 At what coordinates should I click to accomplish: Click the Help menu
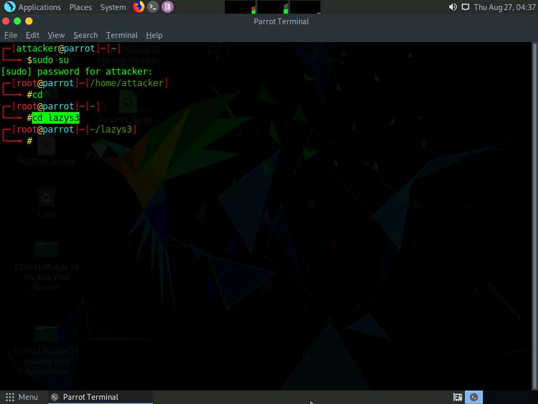[x=154, y=35]
